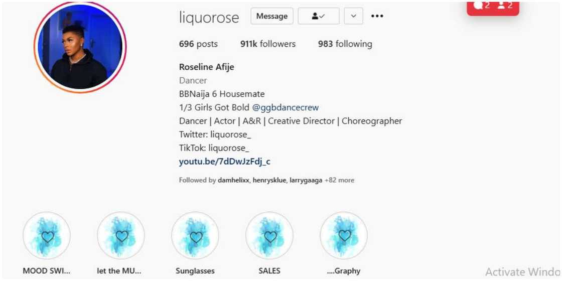Image resolution: width=562 pixels, height=281 pixels.
Task: View the ....Graphy story highlight
Action: [343, 235]
